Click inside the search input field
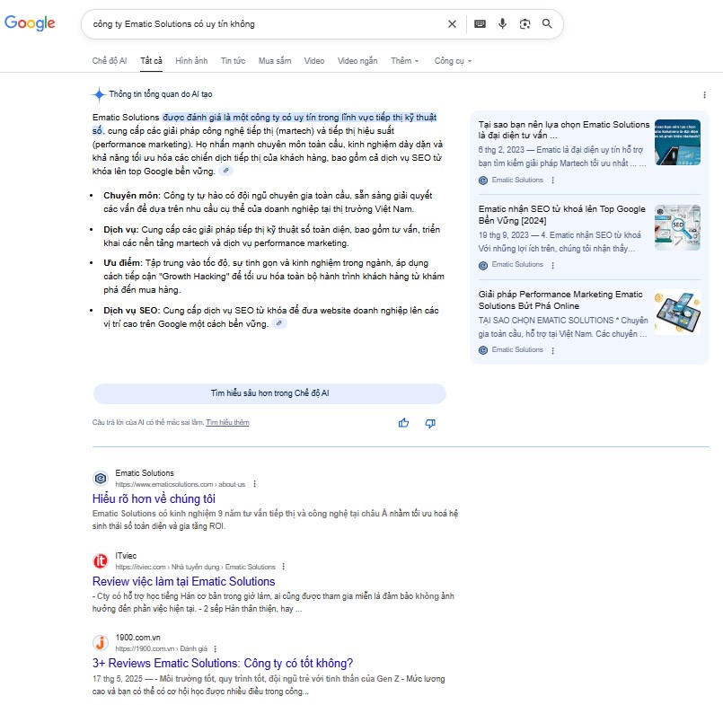Screen dimensions: 723x705 coord(260,24)
